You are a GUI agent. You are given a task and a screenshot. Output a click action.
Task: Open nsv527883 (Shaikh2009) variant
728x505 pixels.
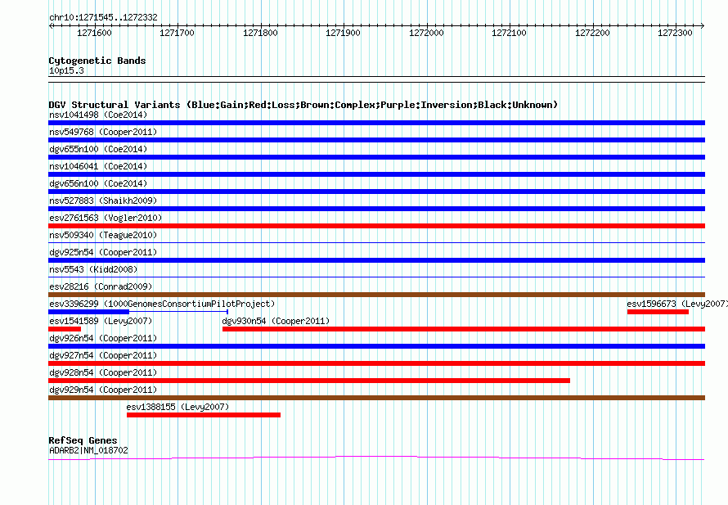[x=103, y=201]
